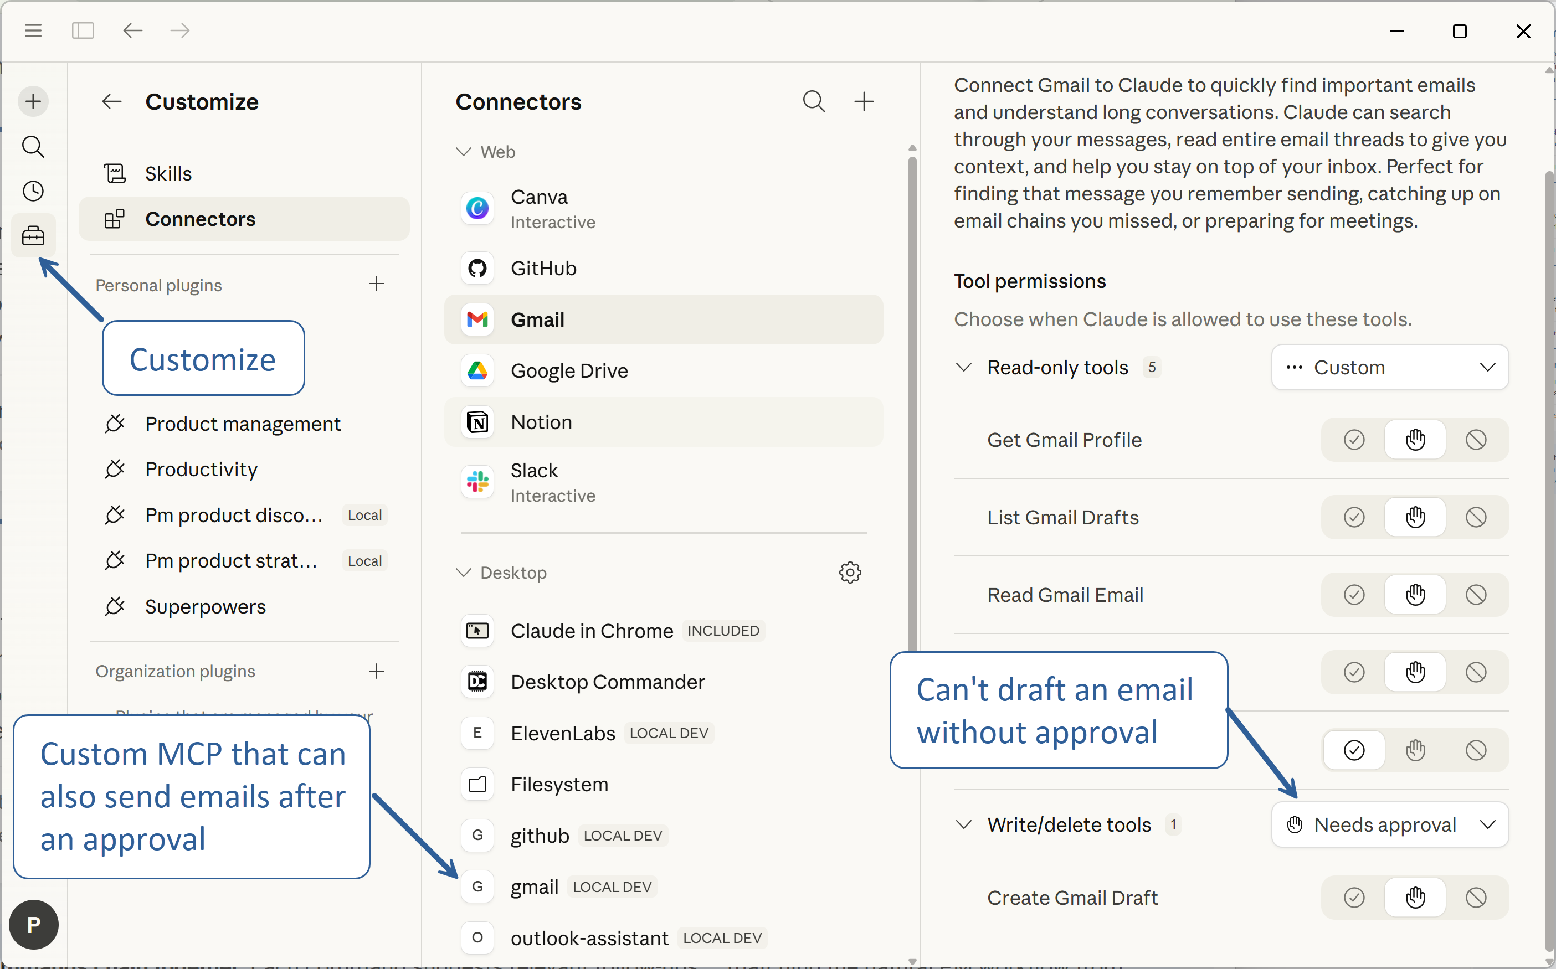Block the List Gmail Drafts tool

pos(1475,517)
